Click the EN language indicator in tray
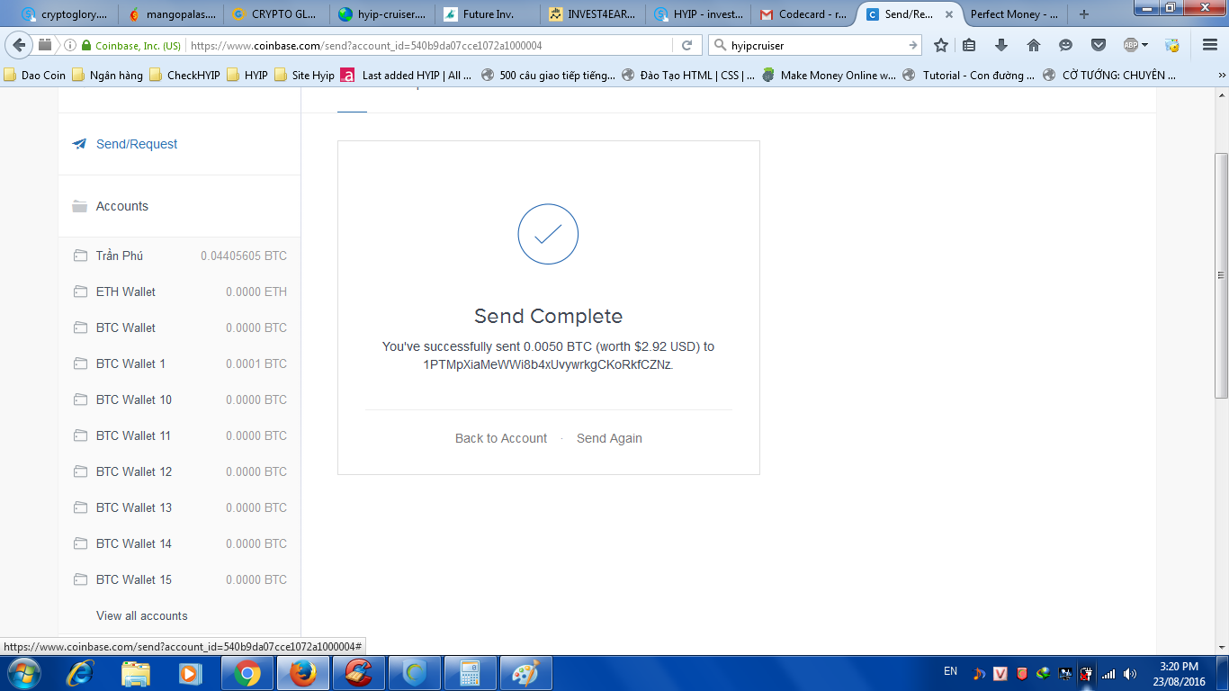Image resolution: width=1229 pixels, height=691 pixels. click(950, 671)
